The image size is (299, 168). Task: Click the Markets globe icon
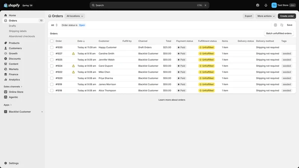[x=6, y=69]
